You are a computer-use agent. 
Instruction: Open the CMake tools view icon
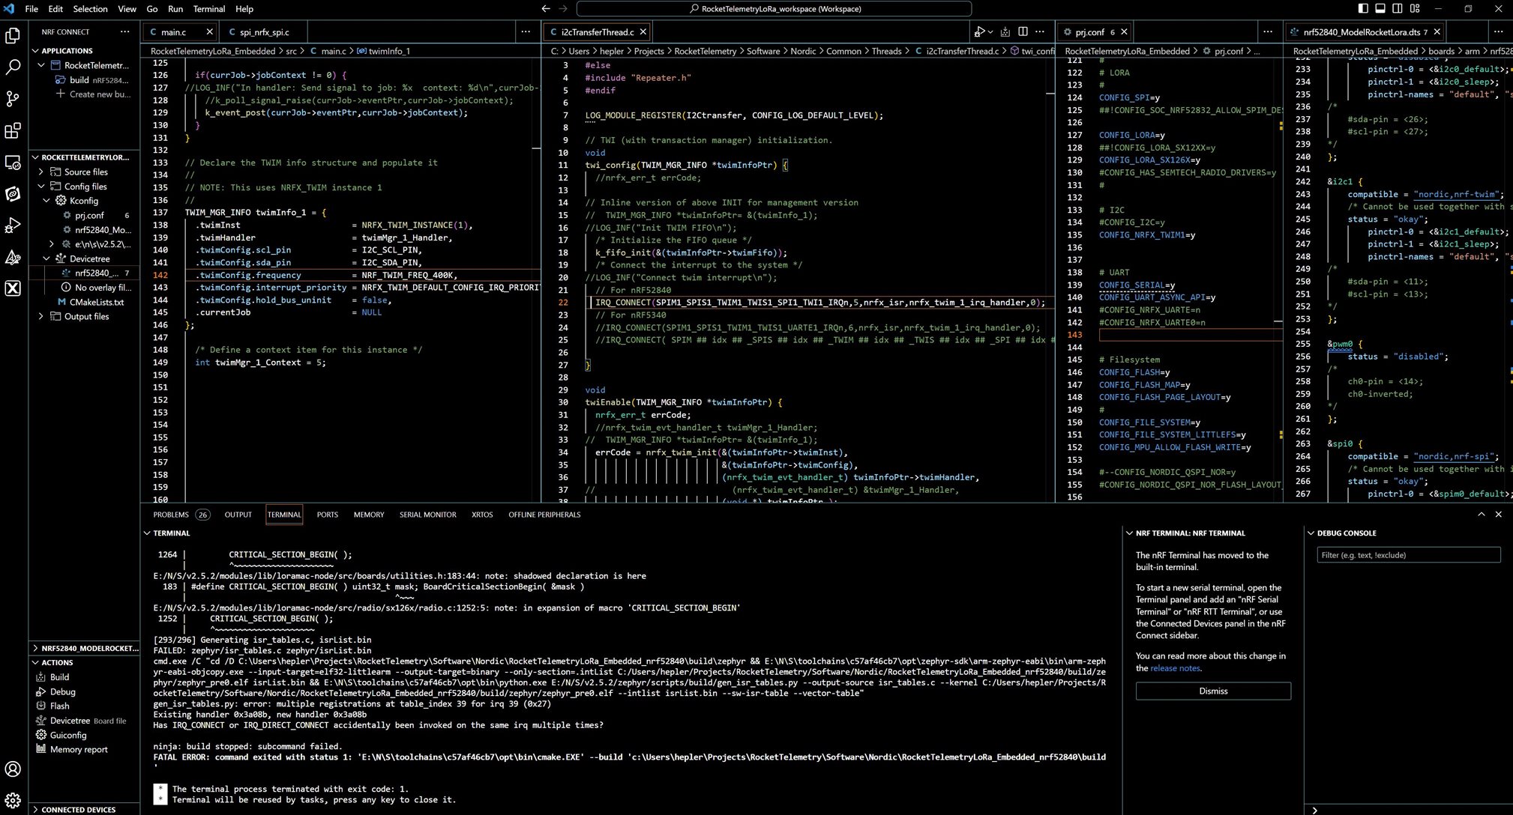[13, 258]
